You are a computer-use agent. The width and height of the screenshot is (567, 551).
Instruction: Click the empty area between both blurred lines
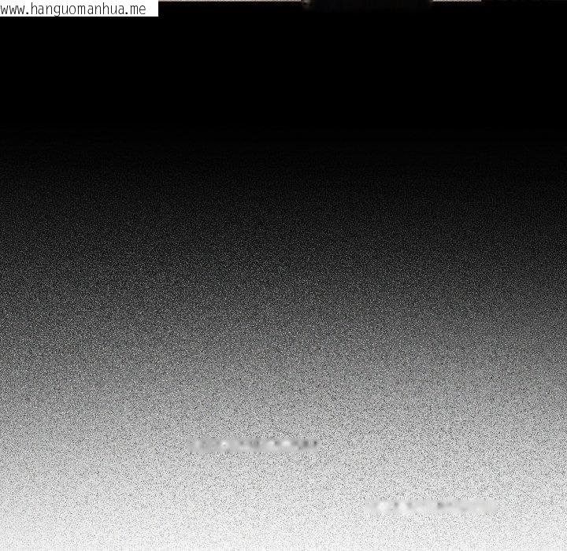click(339, 476)
